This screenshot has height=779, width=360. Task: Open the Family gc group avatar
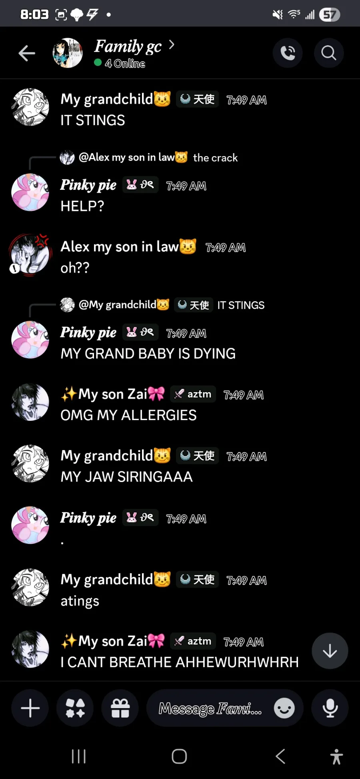68,53
